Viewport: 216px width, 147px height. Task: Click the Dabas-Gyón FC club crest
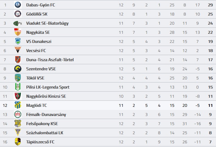(18, 5)
